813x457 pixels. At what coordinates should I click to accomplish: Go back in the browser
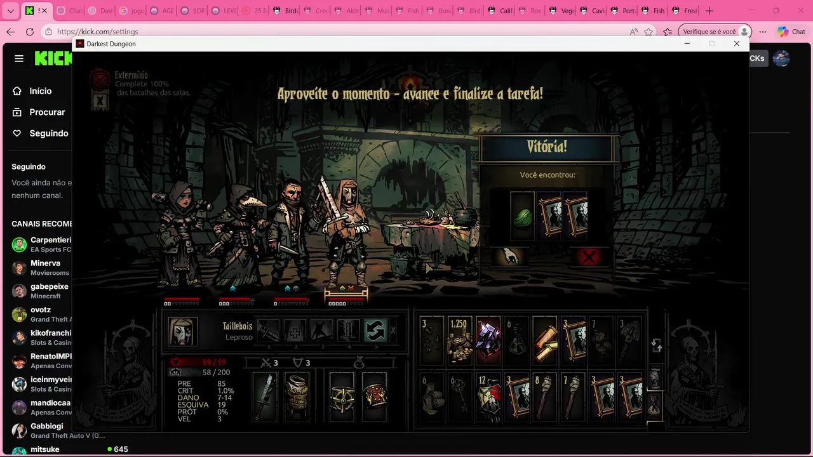pyautogui.click(x=11, y=32)
